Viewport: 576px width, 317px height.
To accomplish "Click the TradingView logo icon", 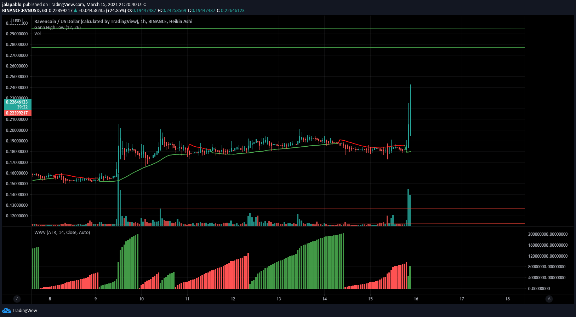I will (x=6, y=310).
